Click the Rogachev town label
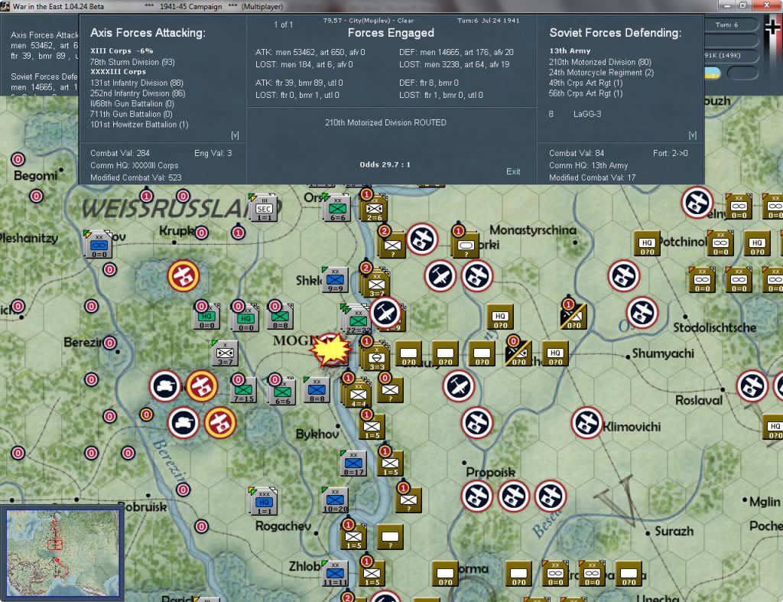783x602 pixels. pos(283,526)
